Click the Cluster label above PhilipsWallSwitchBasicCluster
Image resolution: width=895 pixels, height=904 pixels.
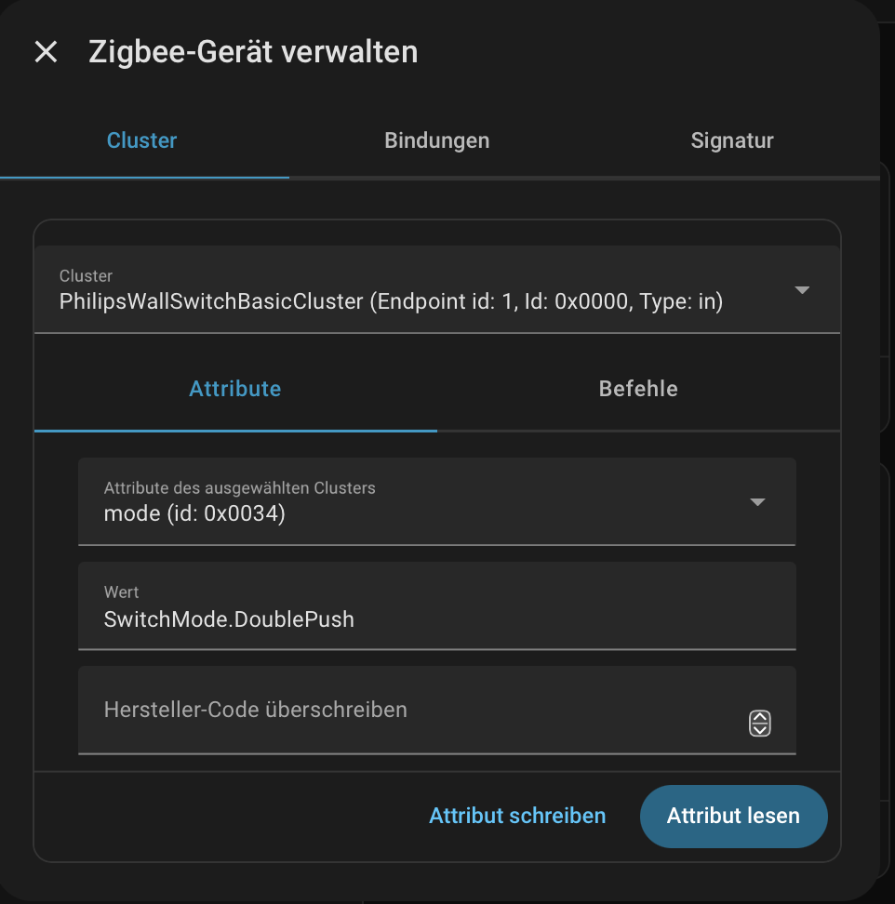tap(86, 276)
